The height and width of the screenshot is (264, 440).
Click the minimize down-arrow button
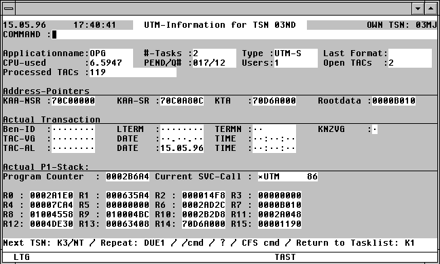click(x=418, y=8)
